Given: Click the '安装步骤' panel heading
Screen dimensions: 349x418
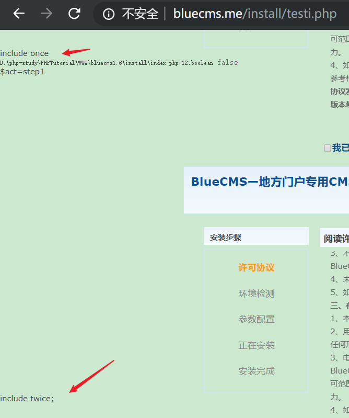Looking at the screenshot, I should [x=225, y=238].
